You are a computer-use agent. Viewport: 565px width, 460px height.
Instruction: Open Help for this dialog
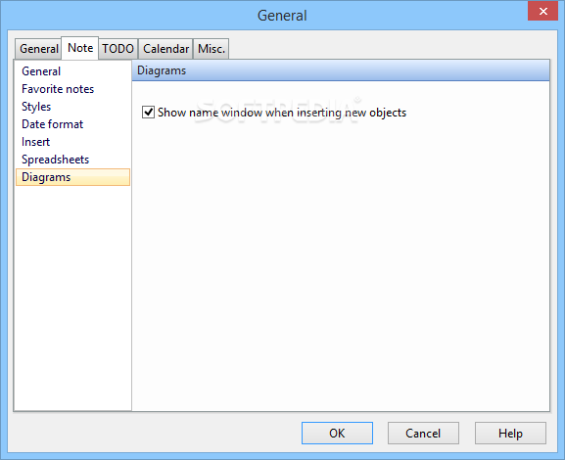(x=510, y=433)
